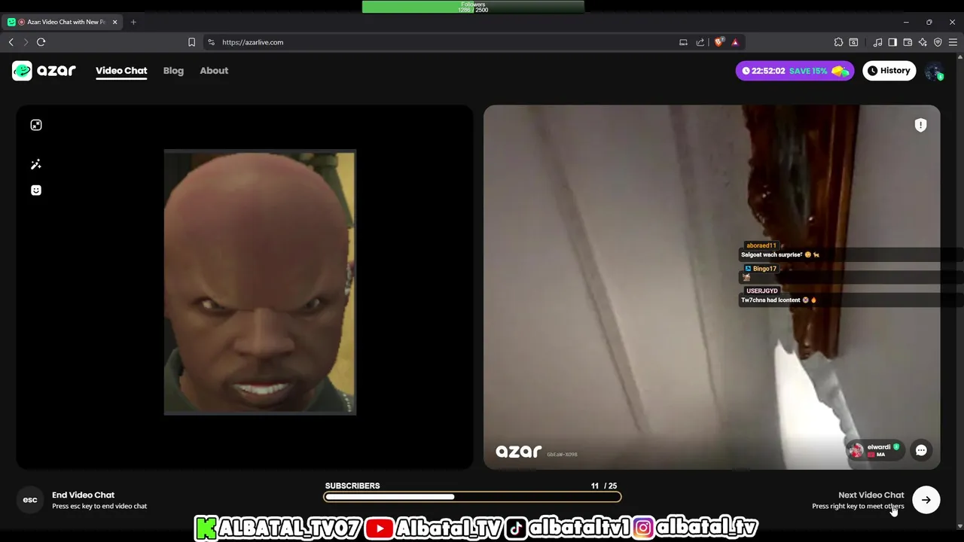Click the subscribers progress bar
The width and height of the screenshot is (964, 542).
tap(472, 497)
